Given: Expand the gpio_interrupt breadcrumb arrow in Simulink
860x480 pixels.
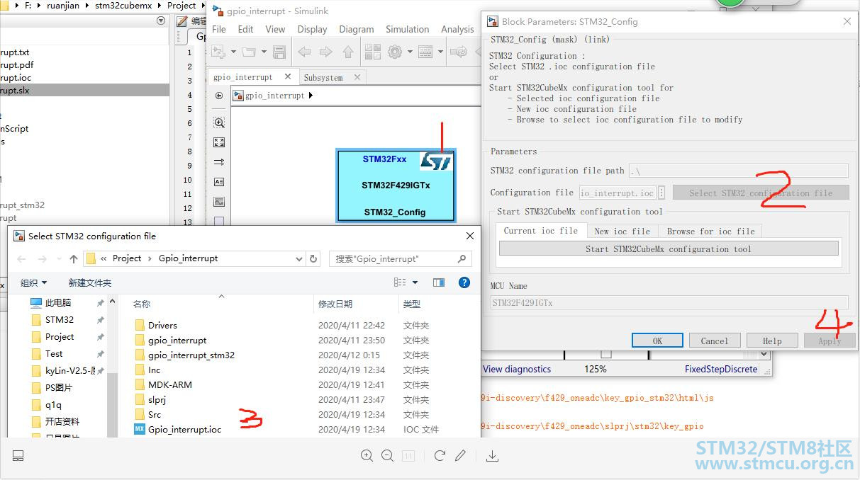Looking at the screenshot, I should (311, 96).
